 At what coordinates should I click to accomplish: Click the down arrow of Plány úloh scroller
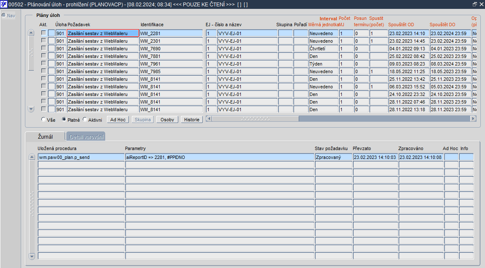coord(31,109)
